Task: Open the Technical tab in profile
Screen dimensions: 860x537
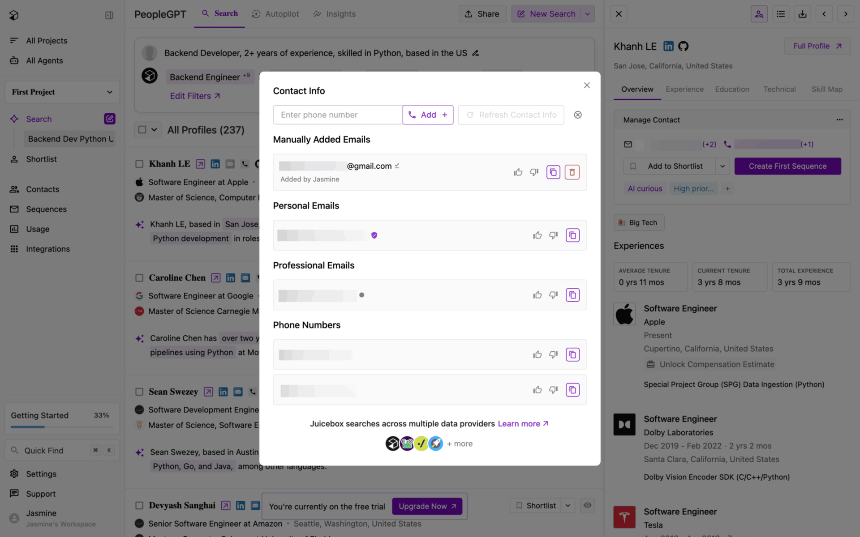Action: coord(779,89)
